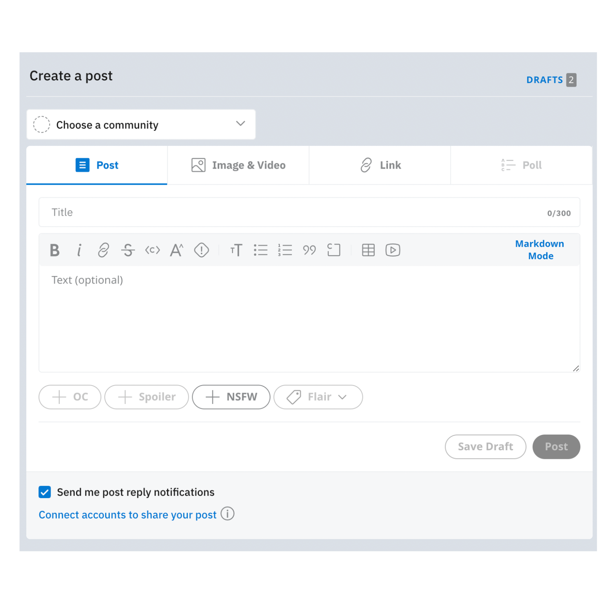Insert inline code formatting

point(153,250)
